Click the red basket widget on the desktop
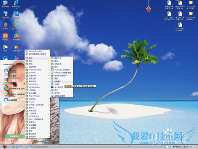The width and height of the screenshot is (198, 149). 148,9
